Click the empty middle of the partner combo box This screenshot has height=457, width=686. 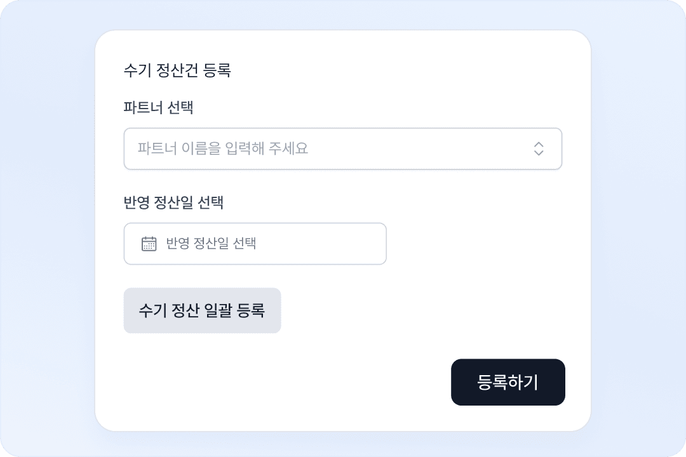[x=420, y=149]
